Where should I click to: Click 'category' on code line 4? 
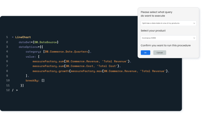[x=32, y=52]
